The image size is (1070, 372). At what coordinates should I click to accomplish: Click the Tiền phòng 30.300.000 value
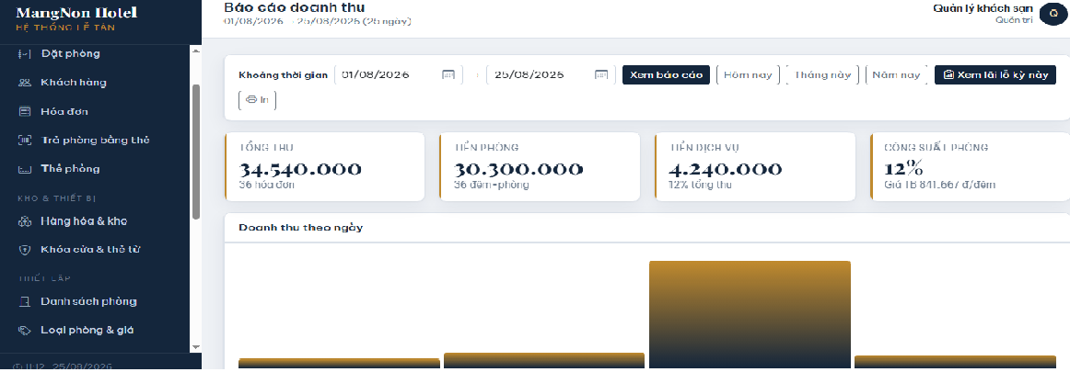[518, 169]
